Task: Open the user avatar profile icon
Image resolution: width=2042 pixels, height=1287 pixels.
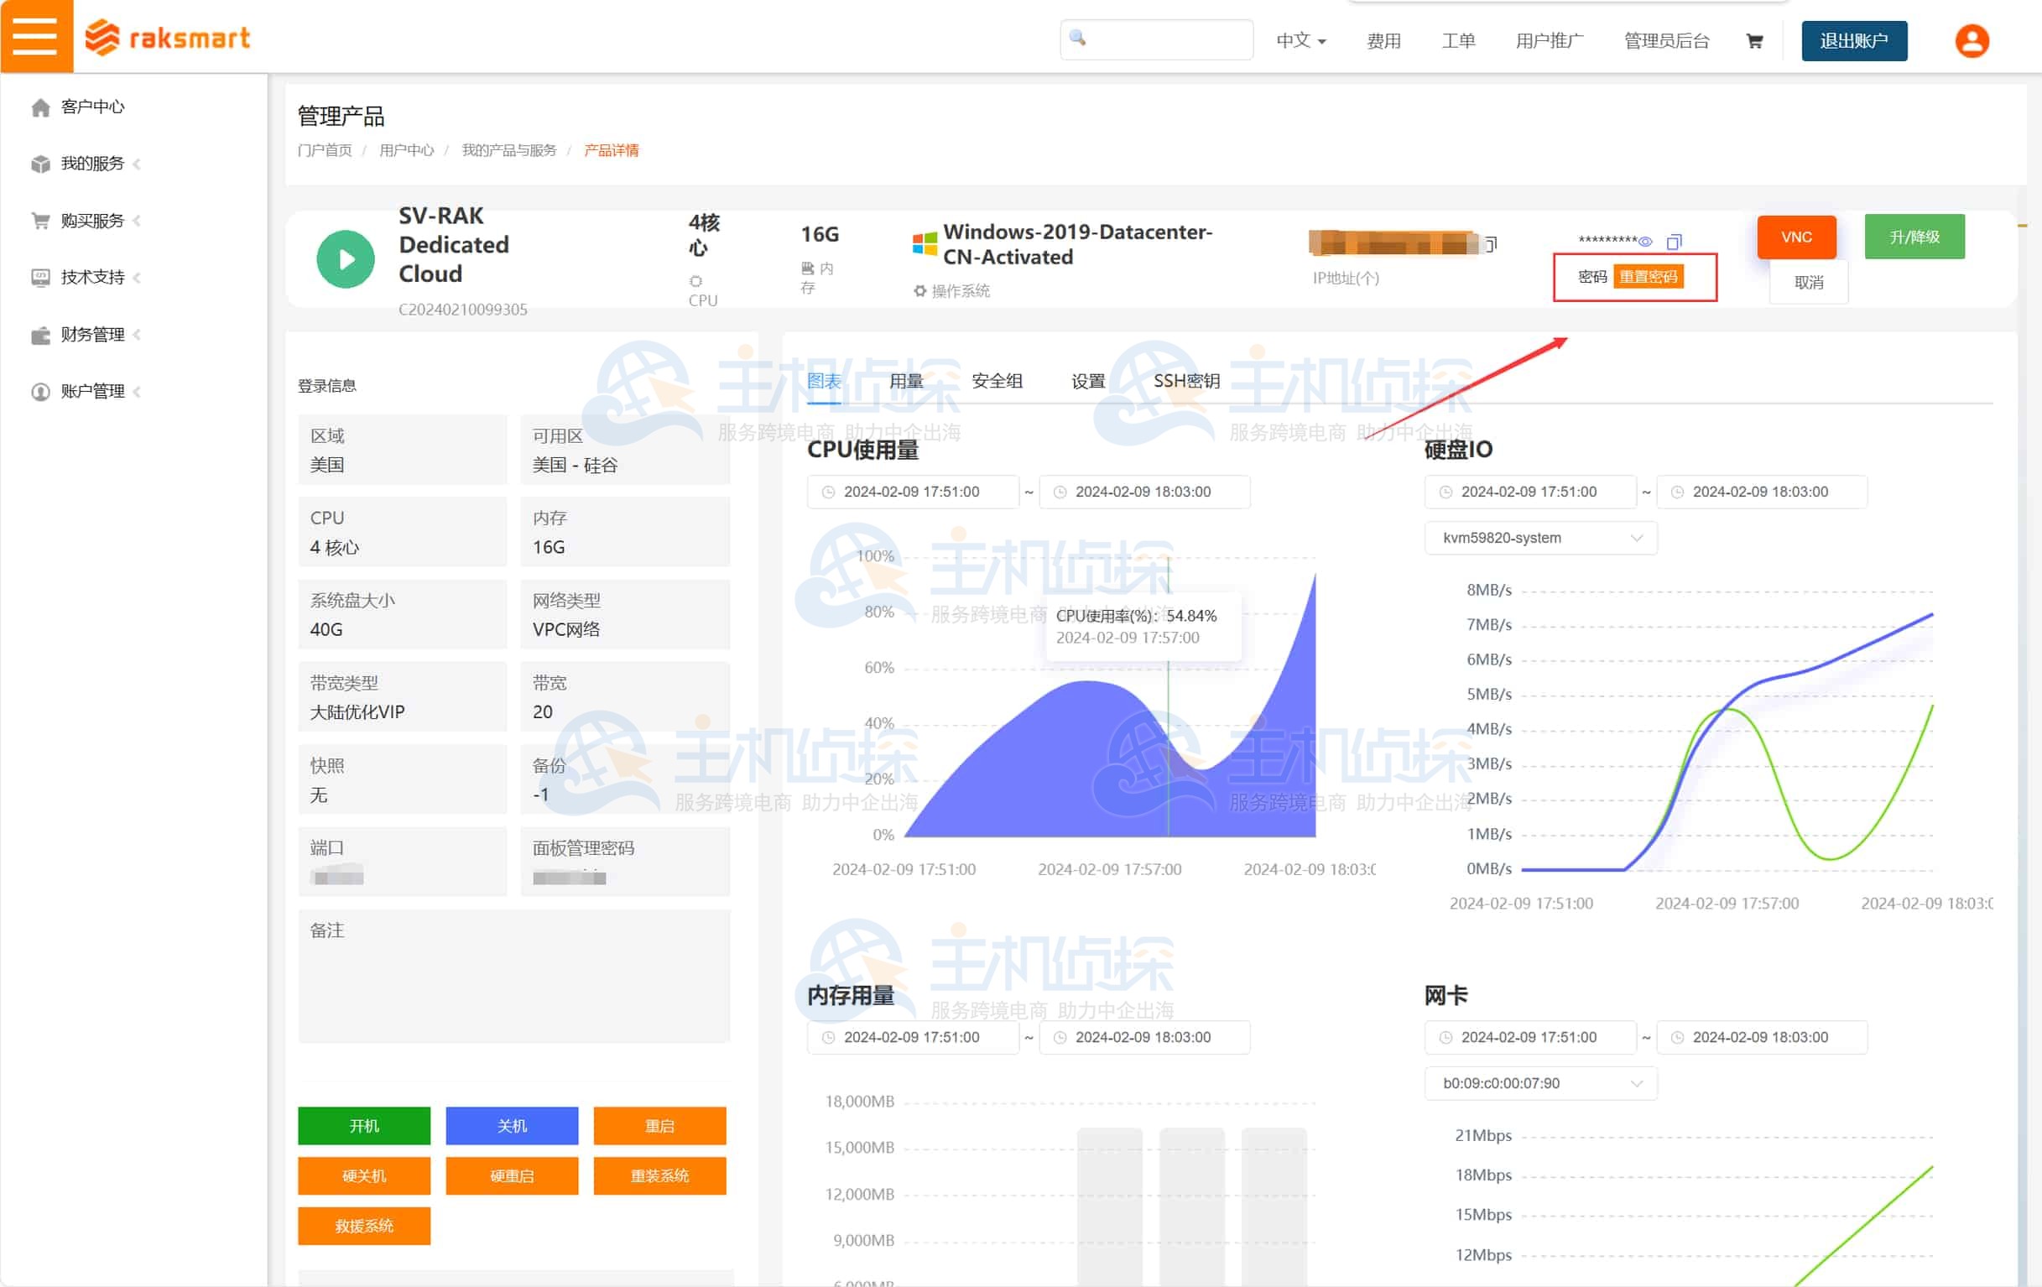Action: [1972, 39]
